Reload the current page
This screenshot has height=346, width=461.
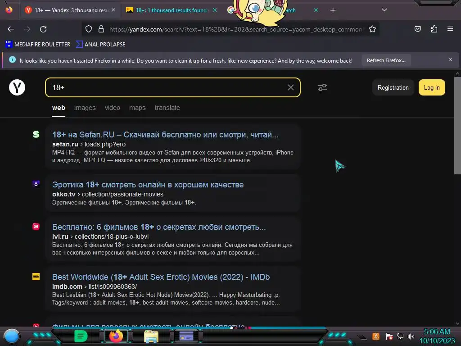pos(43,29)
